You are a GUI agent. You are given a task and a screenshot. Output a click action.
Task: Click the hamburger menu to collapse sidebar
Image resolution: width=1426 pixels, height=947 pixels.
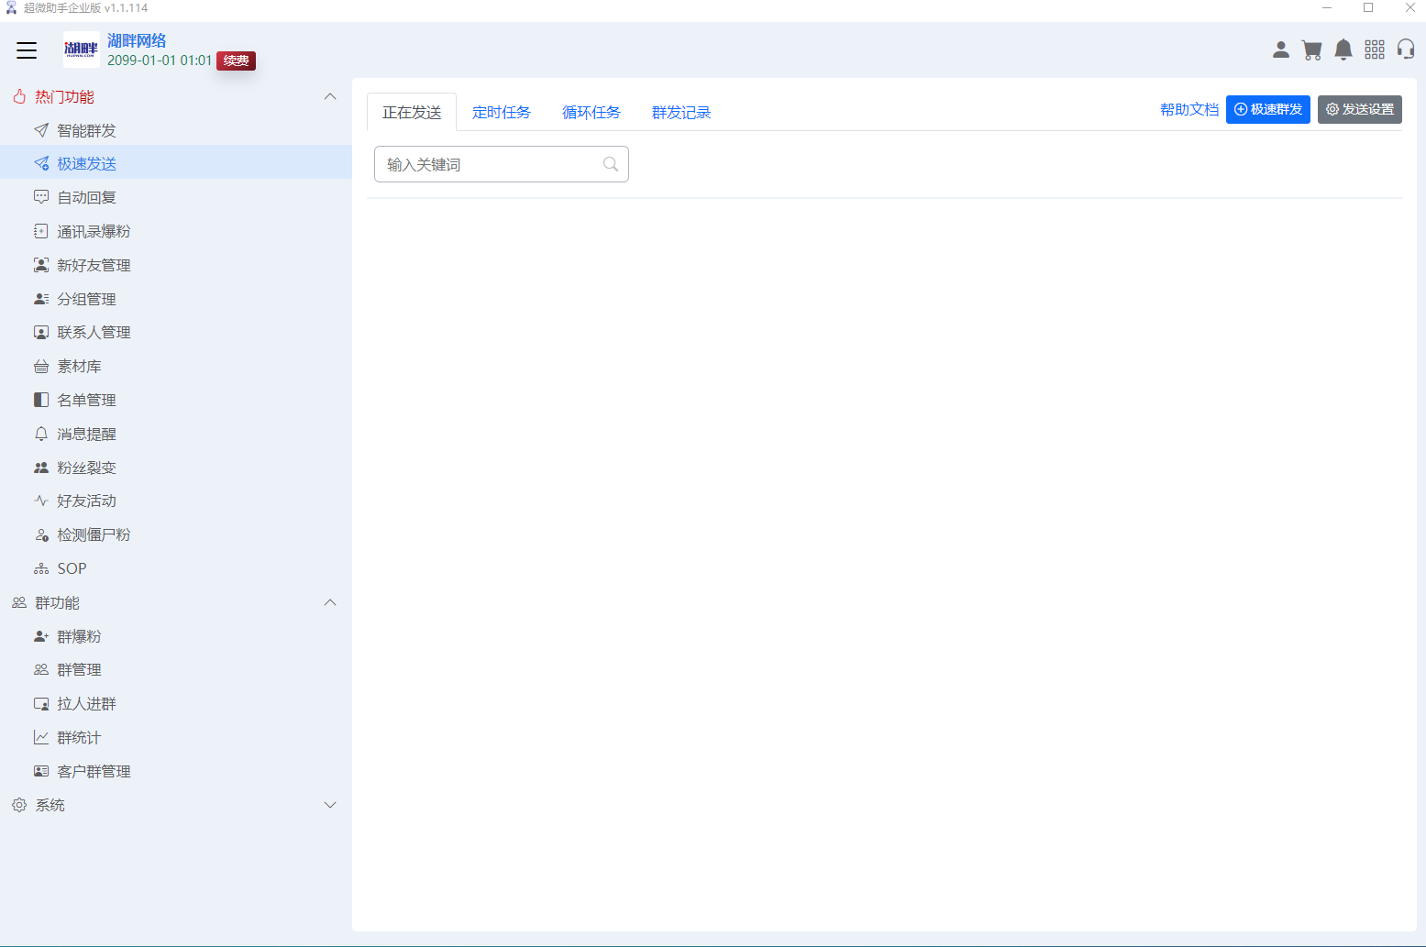[x=27, y=50]
